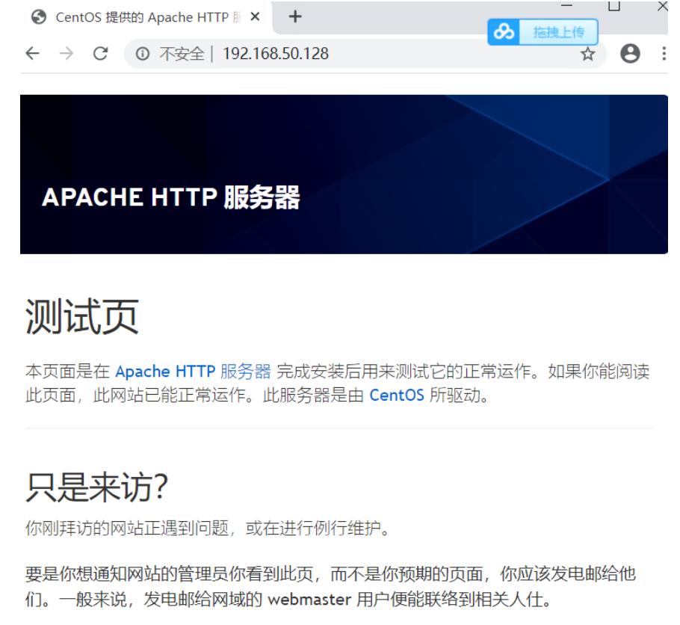Viewport: 680px width, 625px height.
Task: Click the text 你刚拜访的网站正遇到问题
Action: point(126,529)
